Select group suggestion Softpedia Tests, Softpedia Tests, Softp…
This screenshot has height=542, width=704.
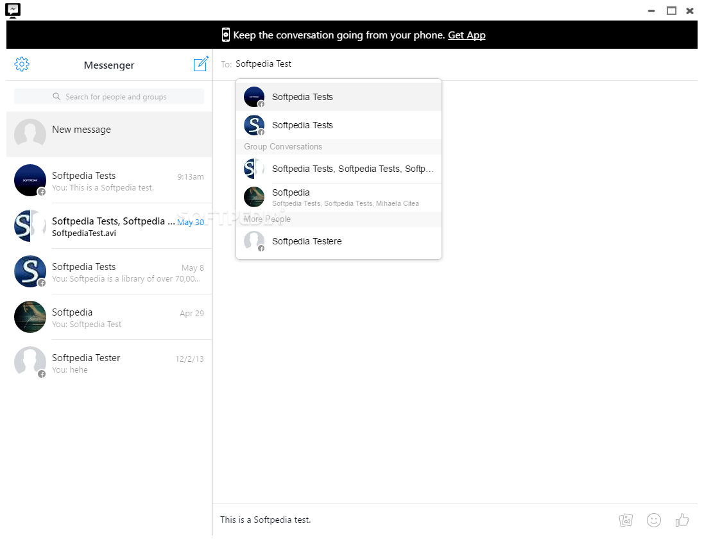coord(339,169)
